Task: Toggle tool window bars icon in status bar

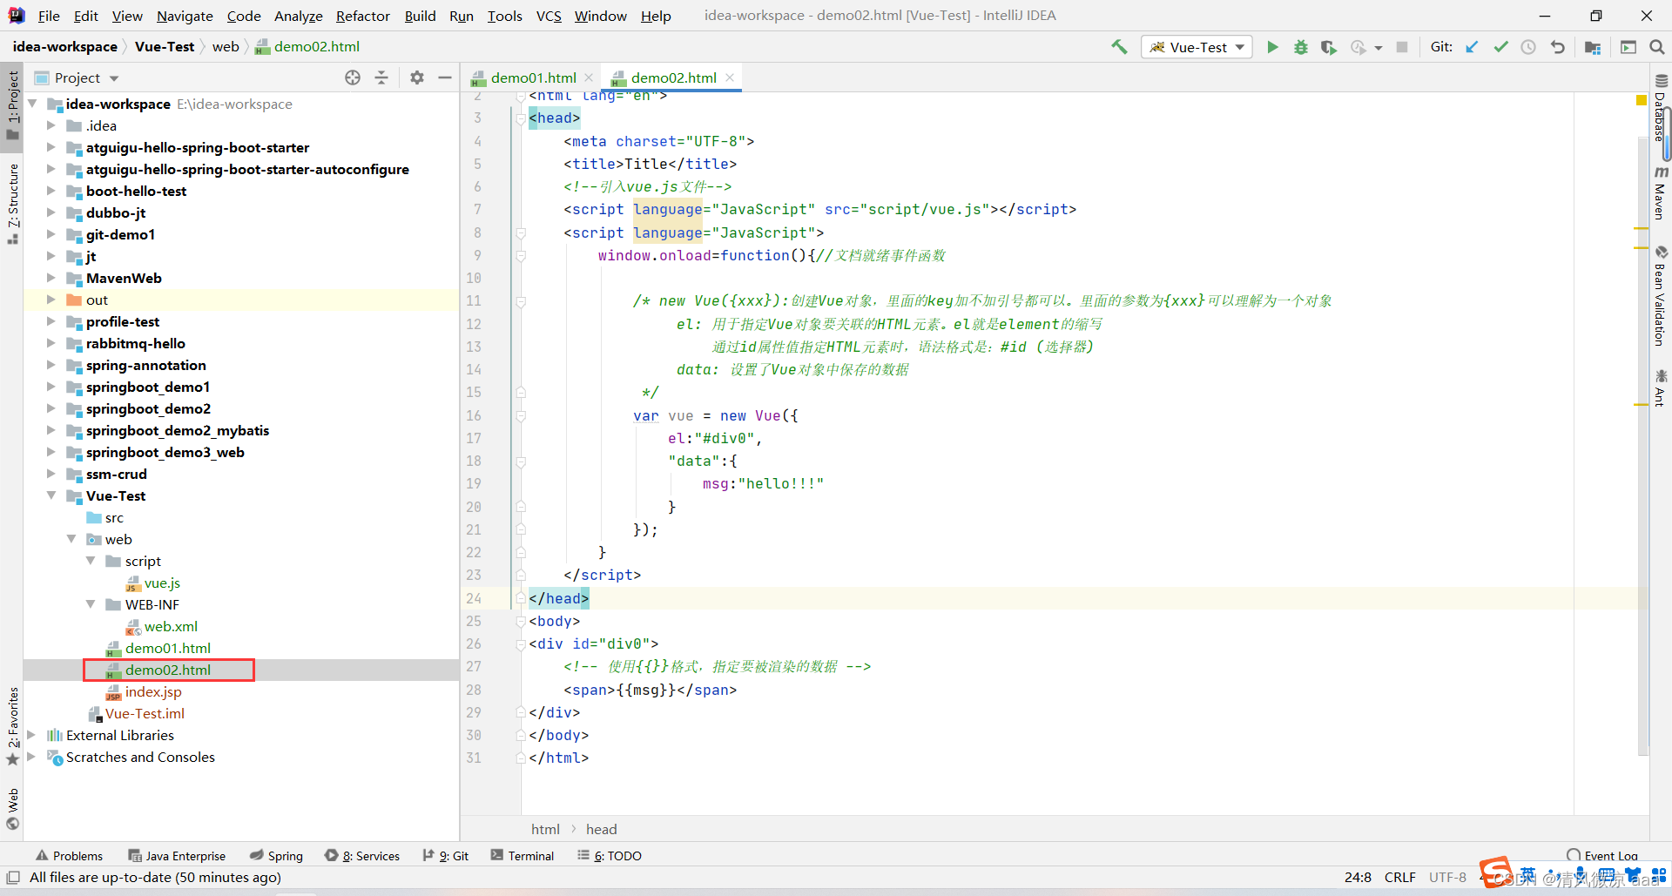Action: [x=13, y=878]
